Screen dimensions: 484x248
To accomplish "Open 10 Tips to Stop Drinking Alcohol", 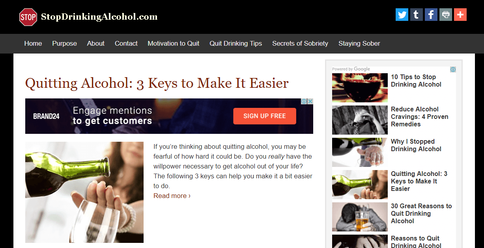I will (416, 81).
